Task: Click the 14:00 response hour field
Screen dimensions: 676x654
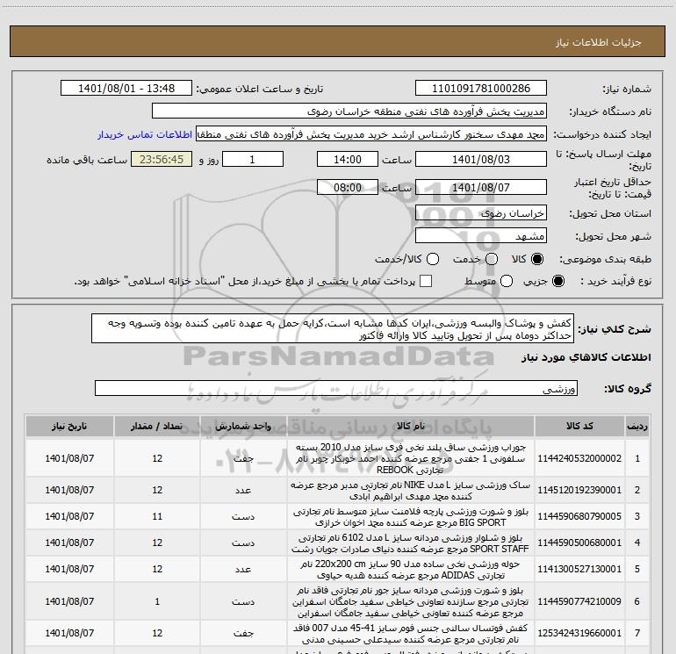Action: [348, 160]
